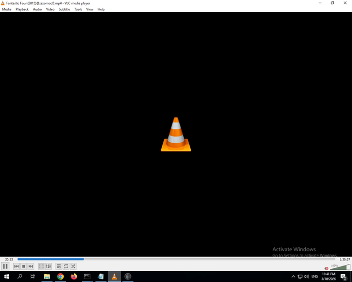Open the clock and calendar flyout
The width and height of the screenshot is (352, 282).
click(x=328, y=276)
